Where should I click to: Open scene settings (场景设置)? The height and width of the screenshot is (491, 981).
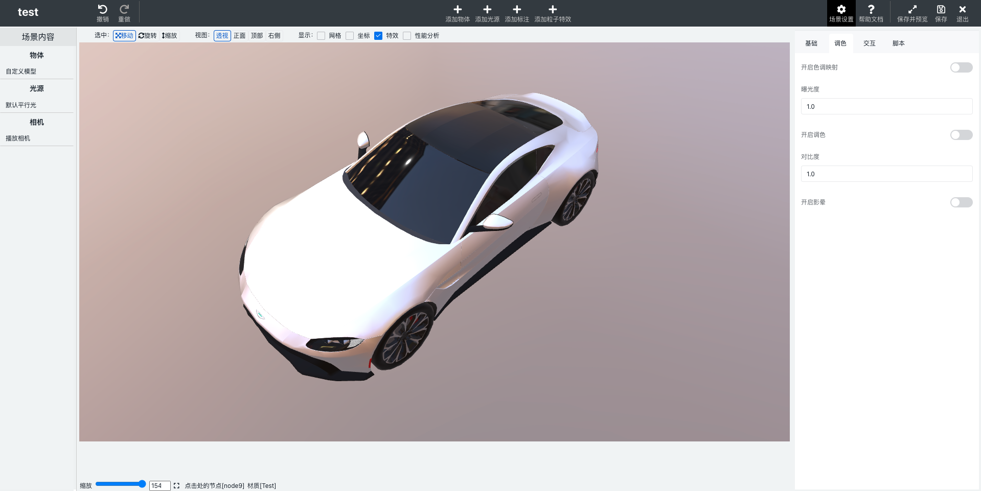tap(841, 13)
